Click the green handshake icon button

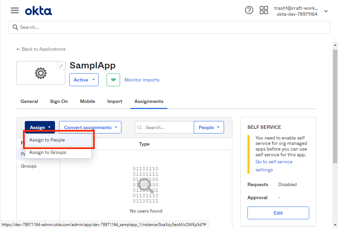[x=113, y=80]
